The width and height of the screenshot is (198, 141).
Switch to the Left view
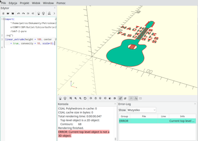[105, 98]
